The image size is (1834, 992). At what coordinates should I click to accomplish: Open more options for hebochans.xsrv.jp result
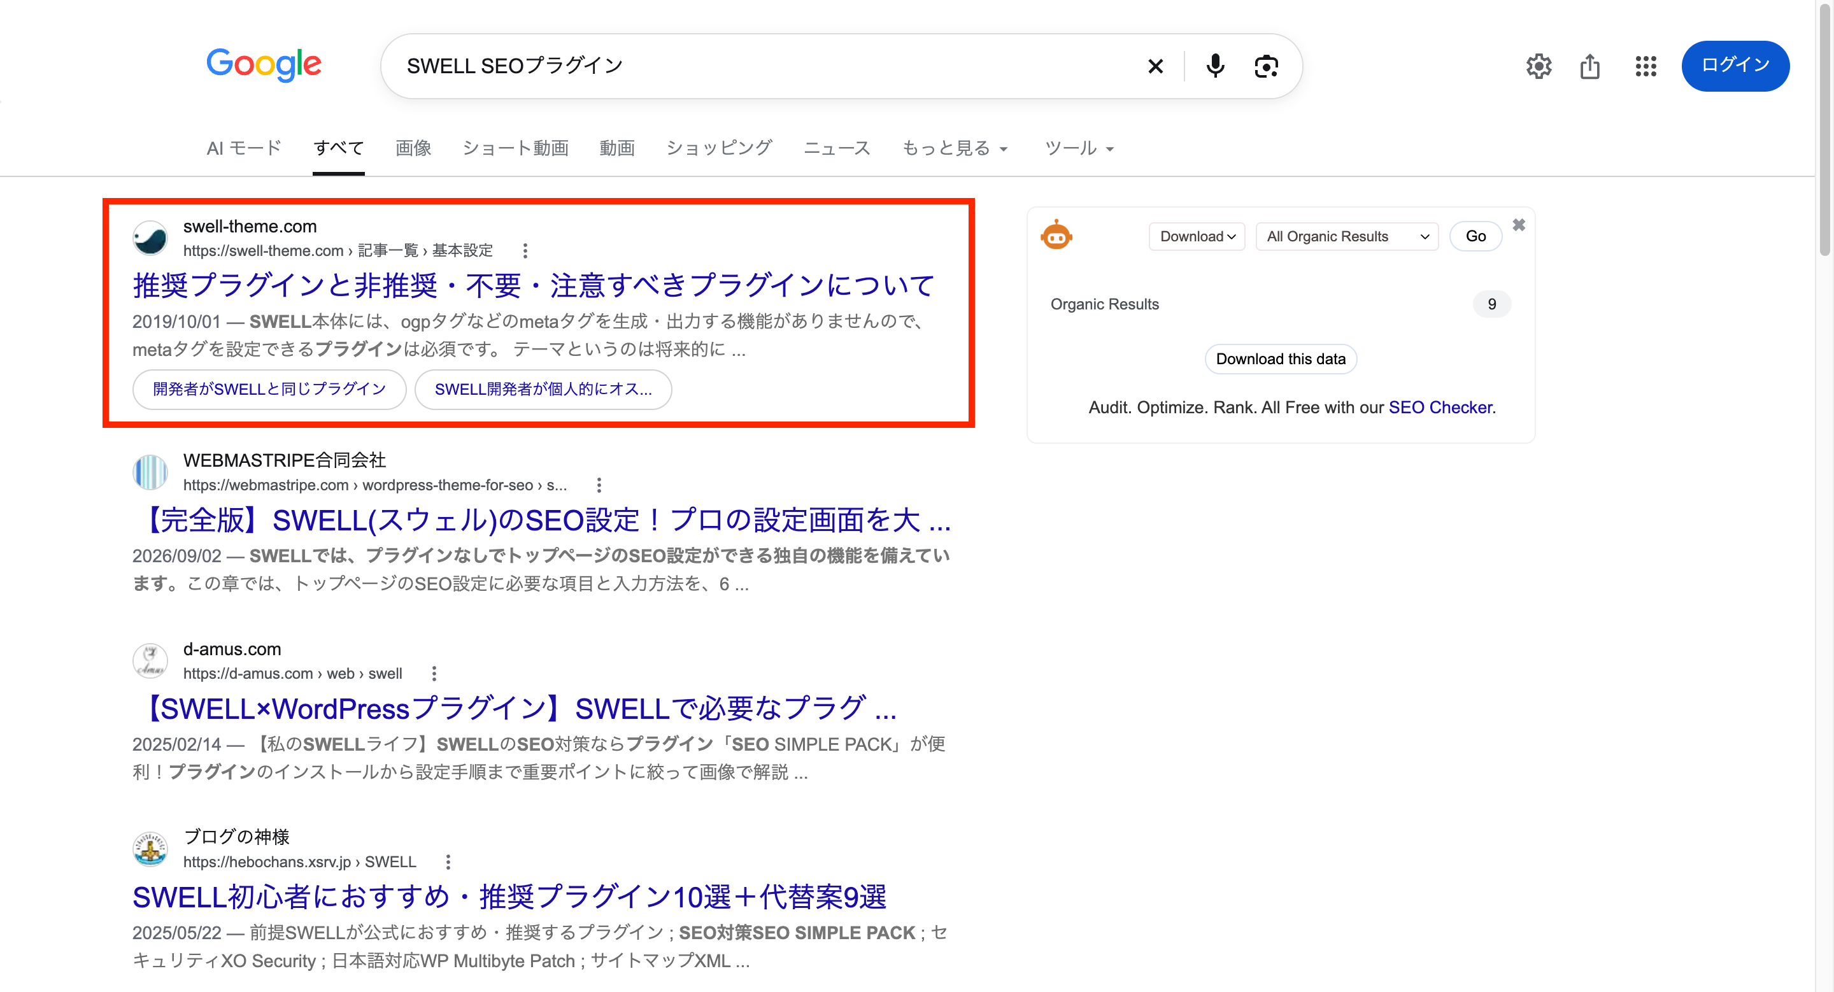(x=448, y=861)
